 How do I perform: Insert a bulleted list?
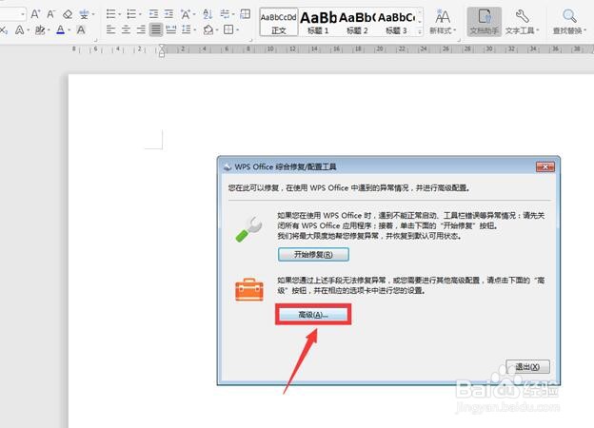tap(111, 14)
